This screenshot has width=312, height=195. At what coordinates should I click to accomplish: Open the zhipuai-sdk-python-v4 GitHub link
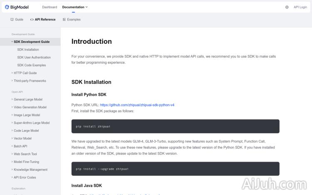coord(137,105)
